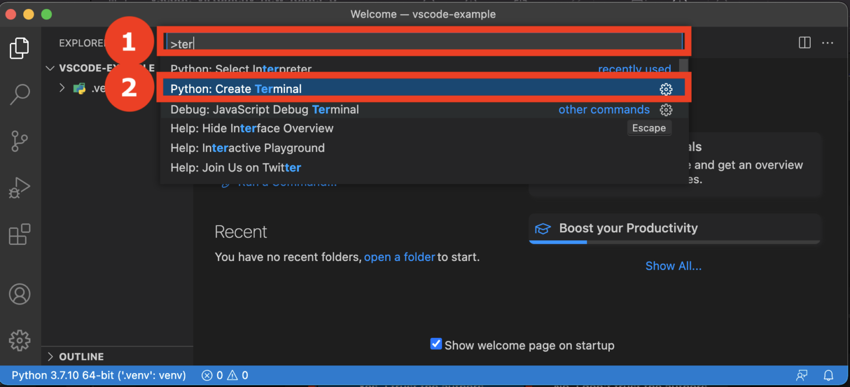The image size is (850, 387).
Task: Click the split editor layout icon
Action: 805,43
